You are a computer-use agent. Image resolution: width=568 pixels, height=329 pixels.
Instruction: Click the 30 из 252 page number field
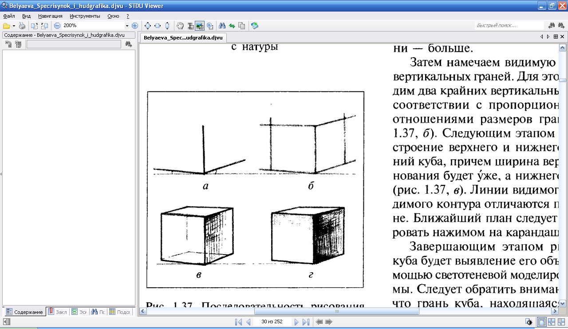pyautogui.click(x=272, y=322)
